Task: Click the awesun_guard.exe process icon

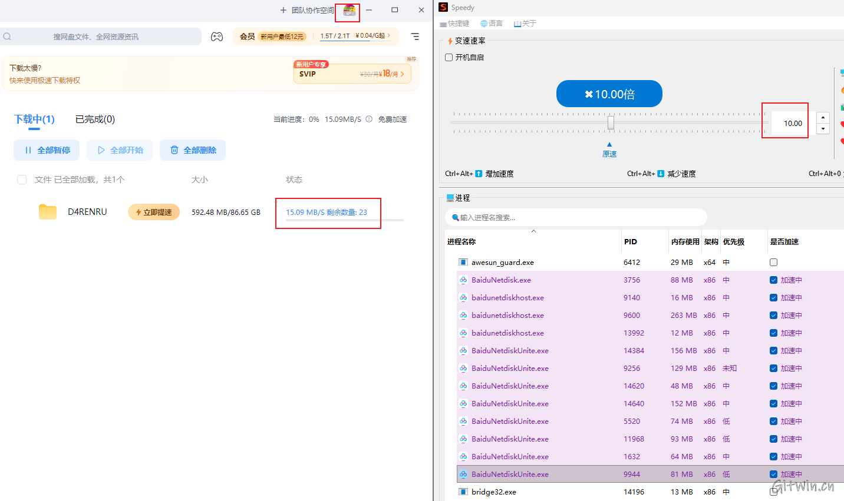Action: [463, 263]
